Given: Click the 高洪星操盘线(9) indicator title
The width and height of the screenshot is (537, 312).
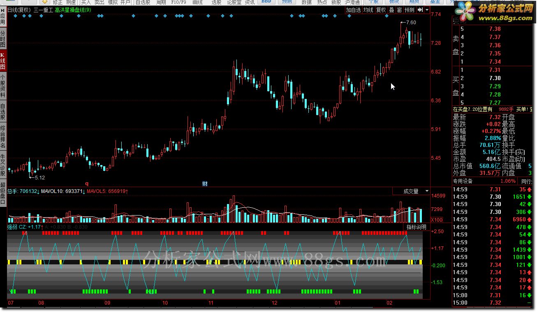Looking at the screenshot, I should (73, 10).
